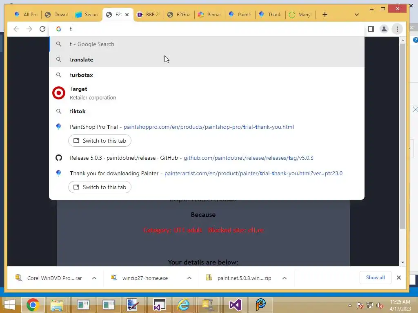Open the WinZip taskbar icon
The image size is (418, 313).
(208, 305)
